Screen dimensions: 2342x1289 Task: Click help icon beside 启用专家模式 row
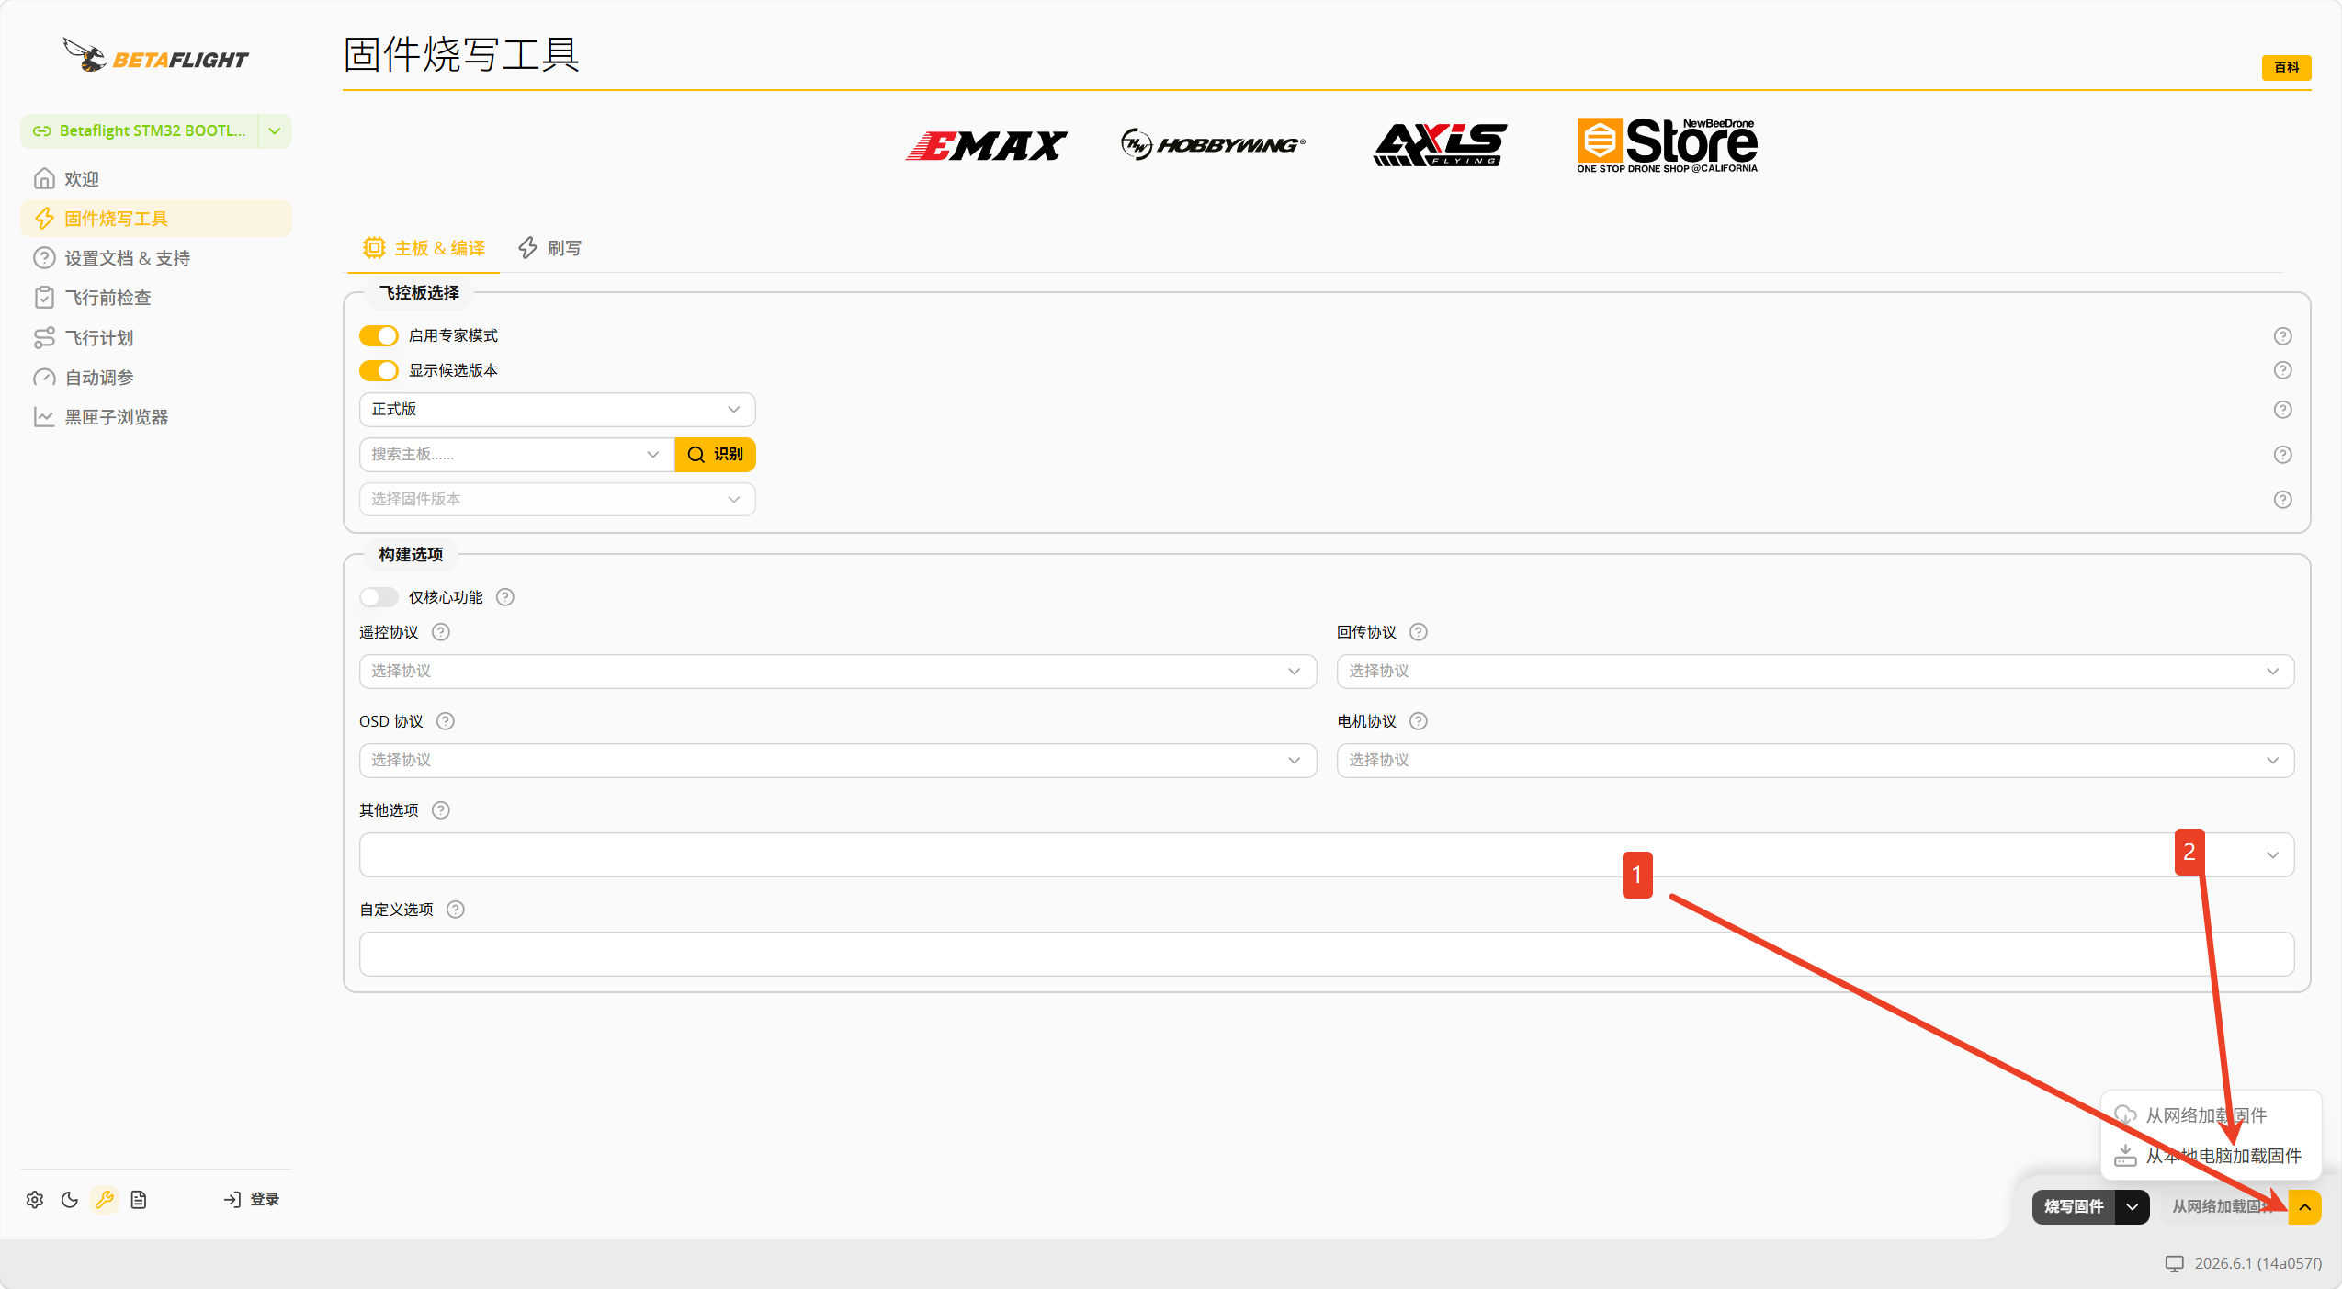[2282, 335]
